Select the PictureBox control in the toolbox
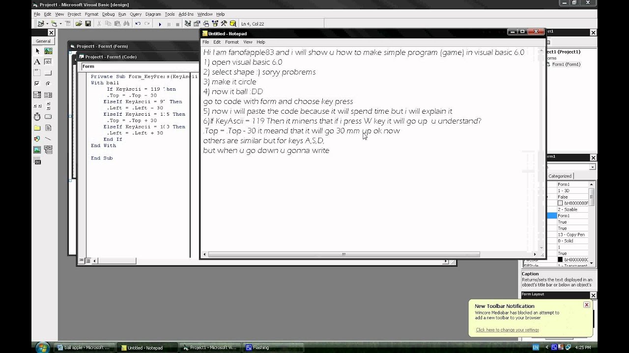 48,51
